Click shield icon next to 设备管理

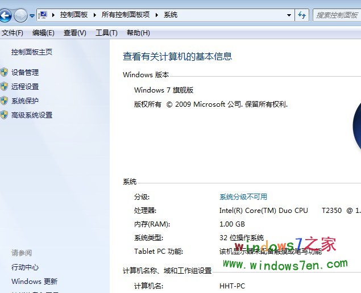click(4, 73)
